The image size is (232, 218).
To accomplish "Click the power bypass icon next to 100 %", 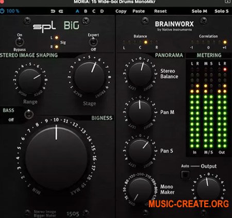I will click(x=2, y=11).
